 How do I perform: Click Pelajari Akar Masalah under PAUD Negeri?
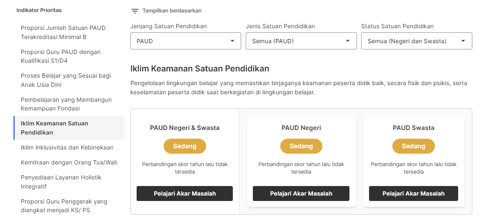301,194
